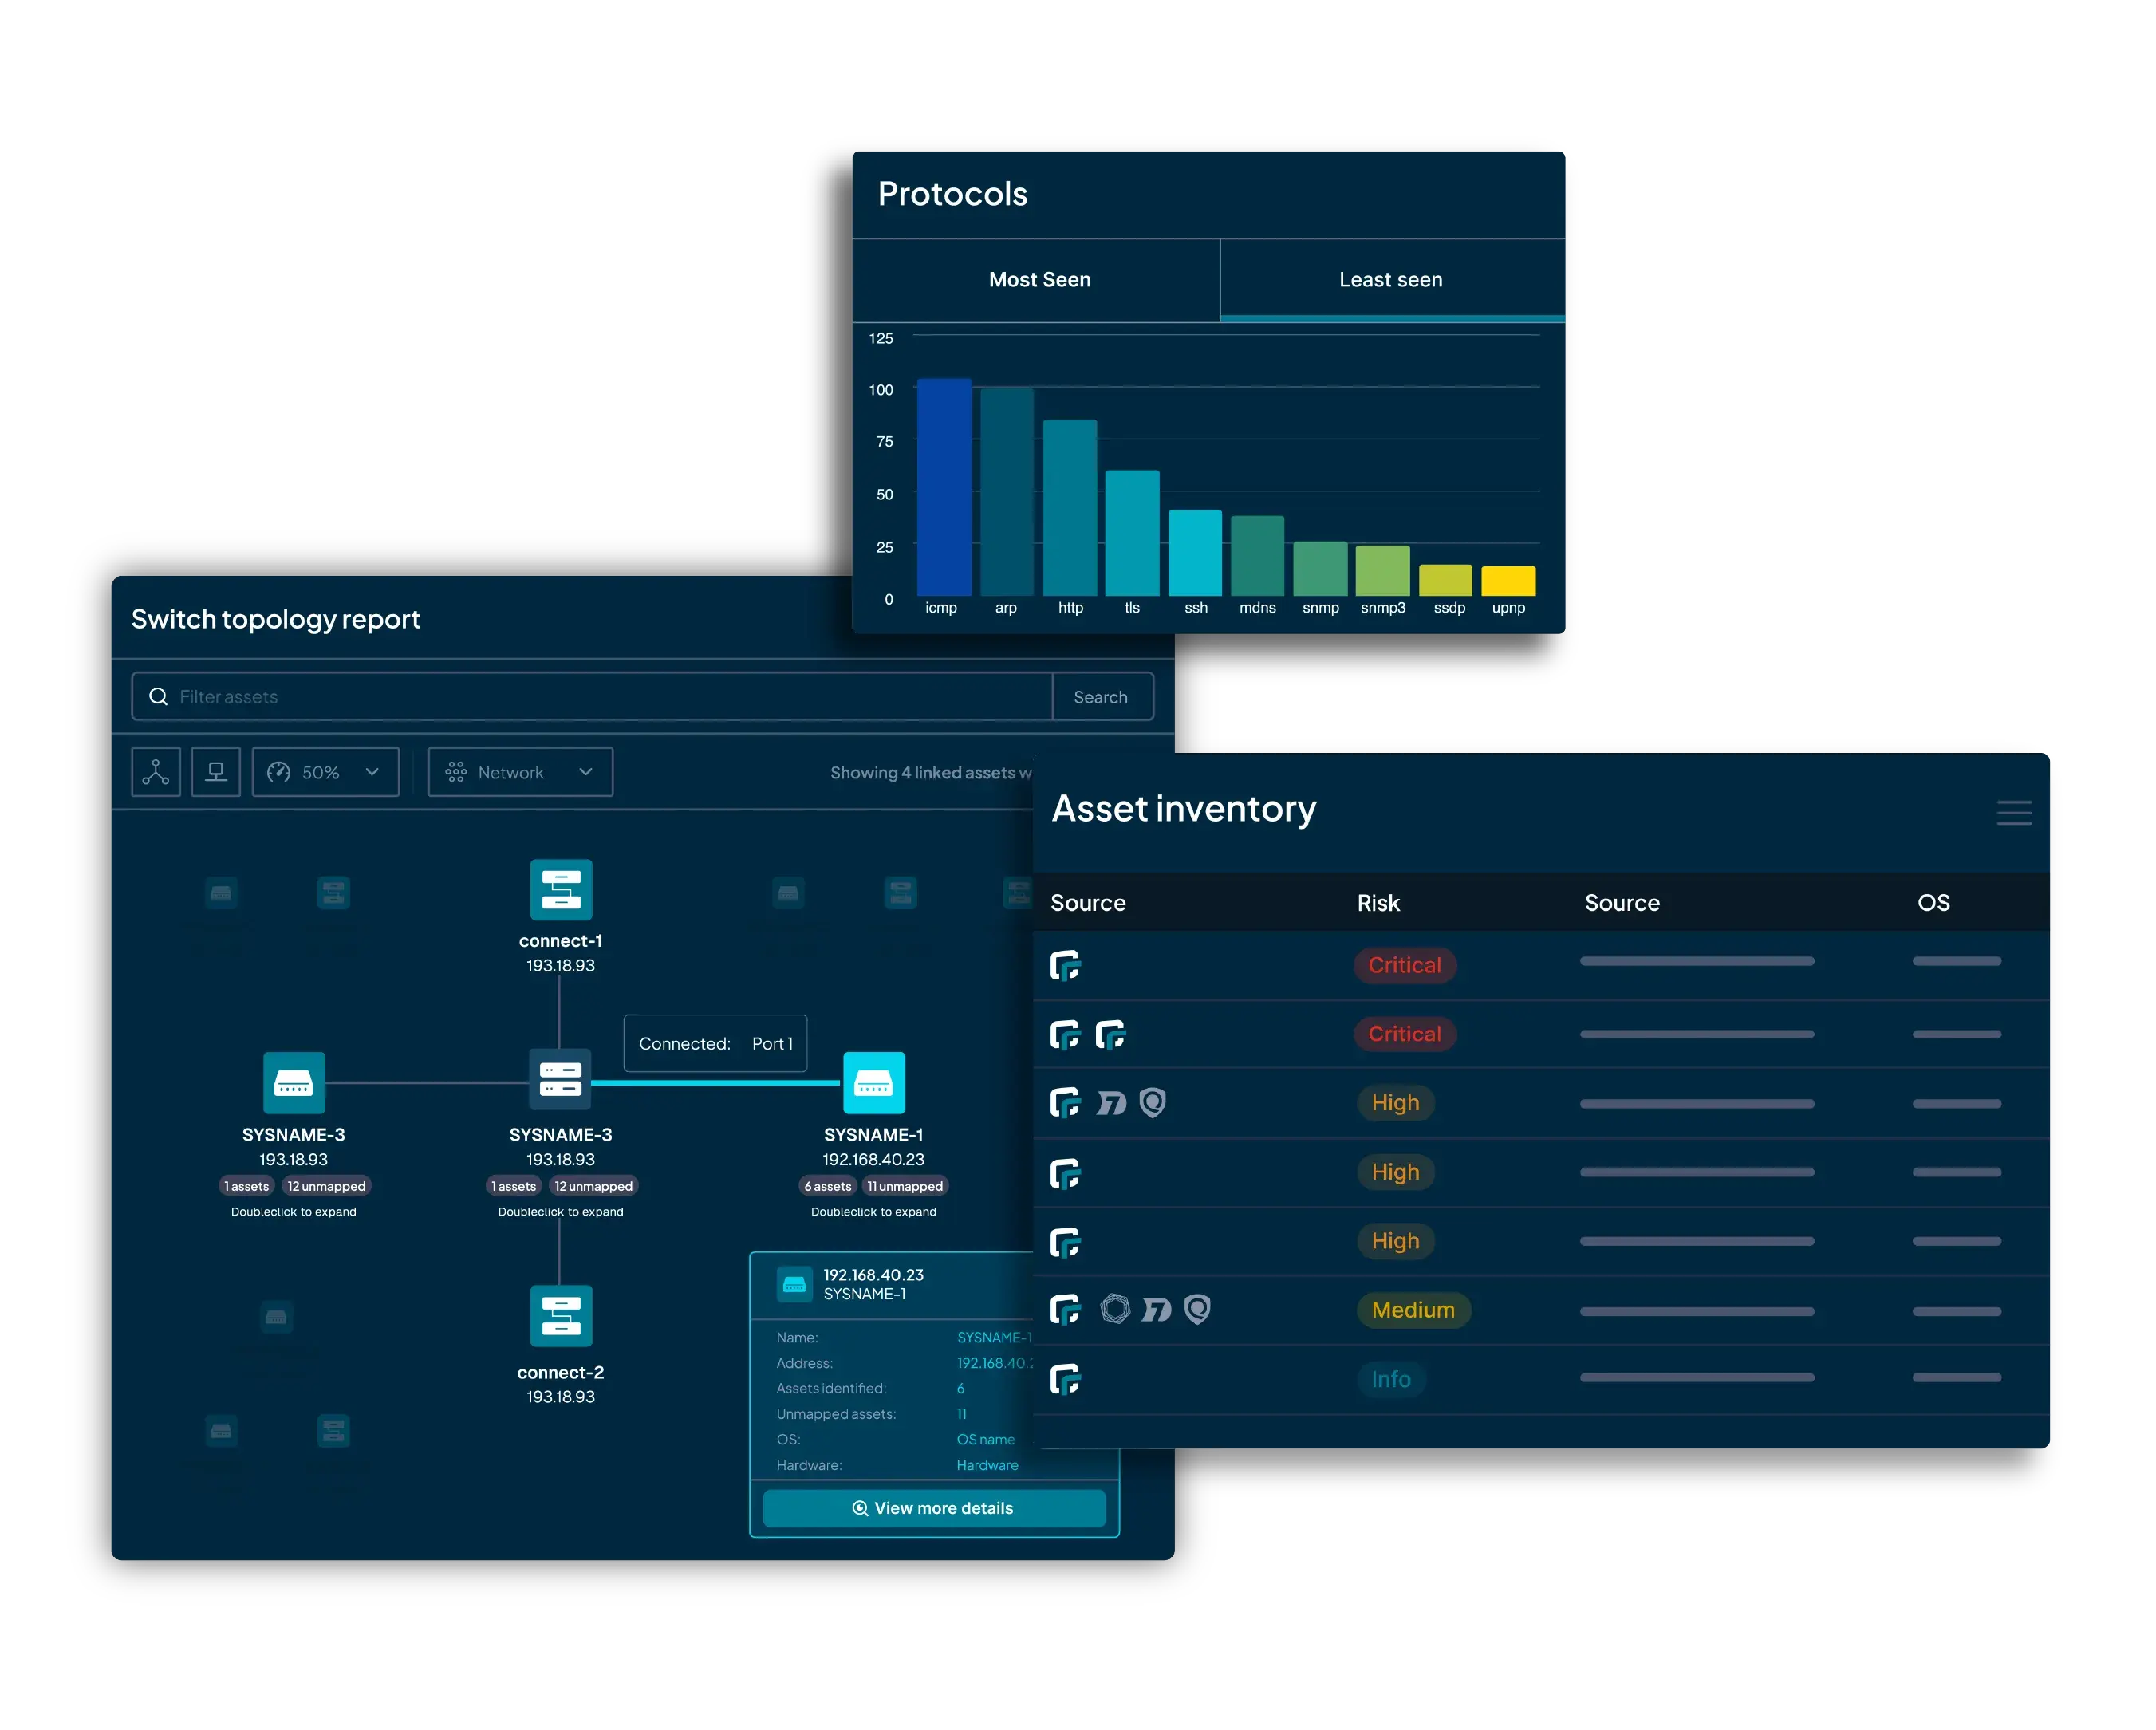Click the Risk column header
Image resolution: width=2156 pixels, height=1730 pixels.
[x=1379, y=904]
